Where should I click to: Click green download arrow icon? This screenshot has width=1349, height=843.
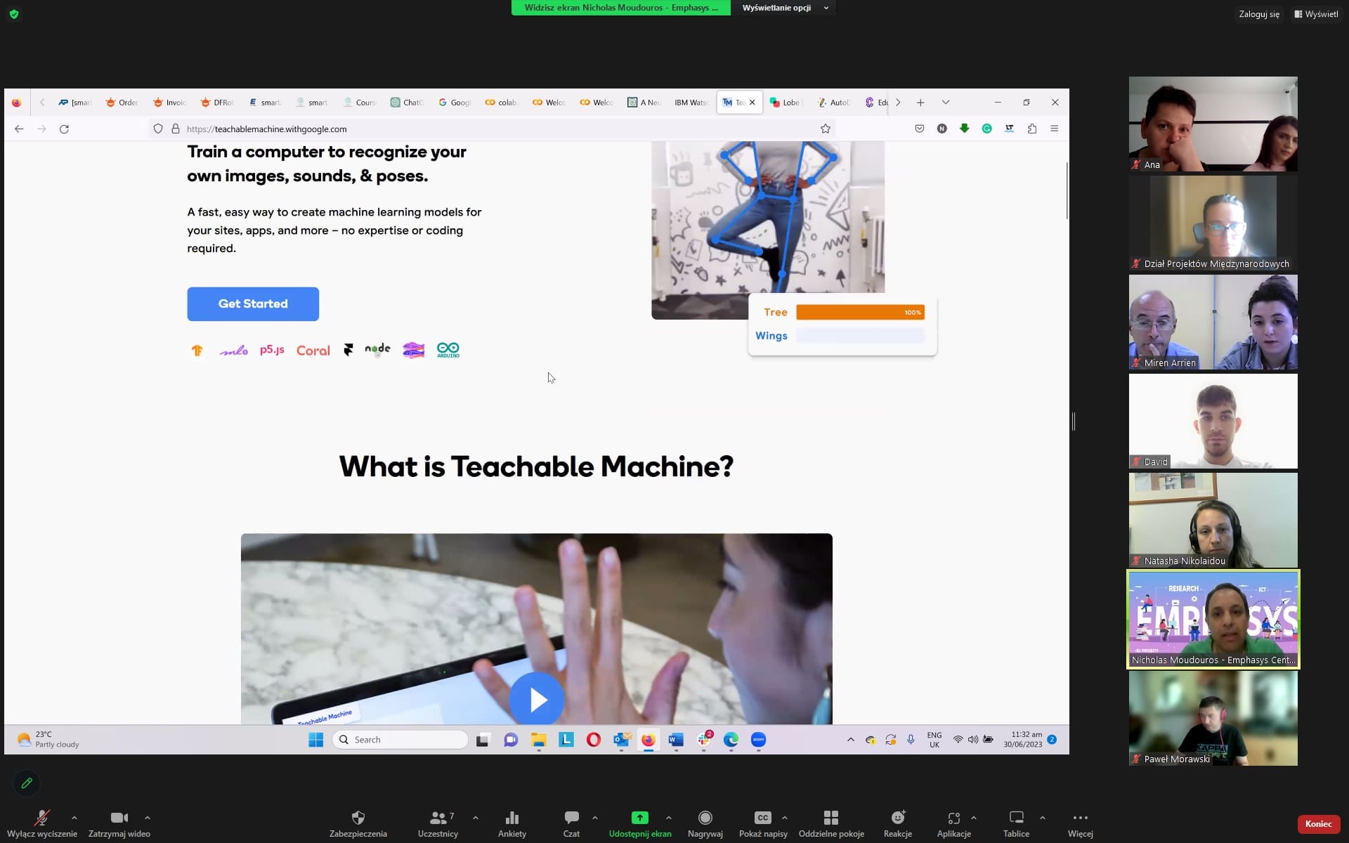965,129
